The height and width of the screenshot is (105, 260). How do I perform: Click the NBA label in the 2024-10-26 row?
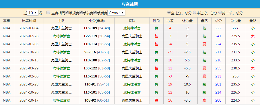click(x=7, y=92)
